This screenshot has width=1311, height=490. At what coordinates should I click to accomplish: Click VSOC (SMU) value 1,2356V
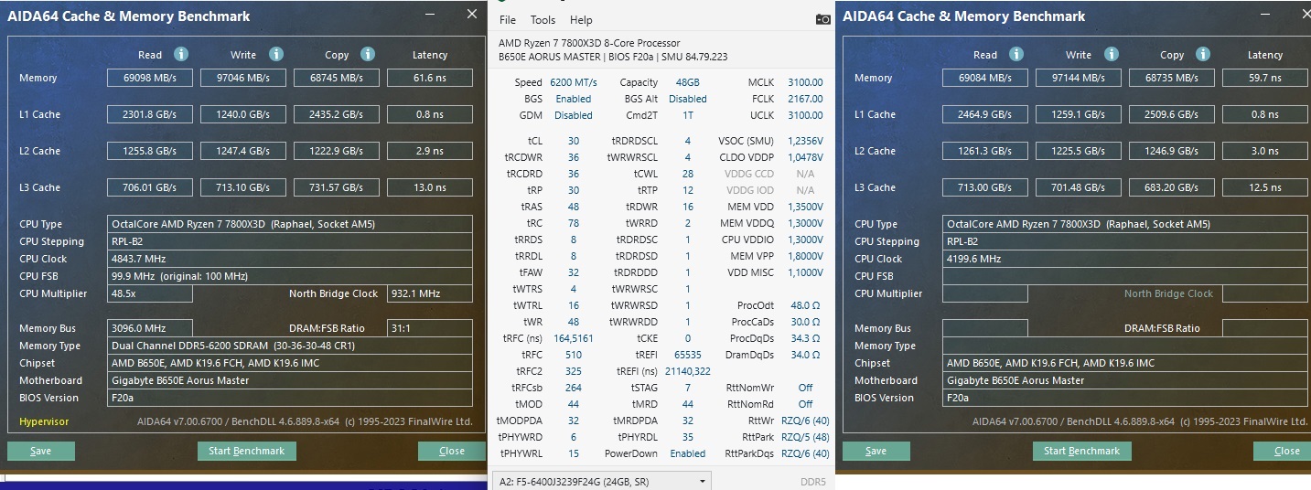point(803,141)
